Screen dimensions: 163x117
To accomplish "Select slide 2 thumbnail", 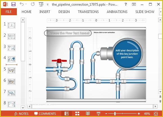I will pyautogui.click(x=12, y=36).
